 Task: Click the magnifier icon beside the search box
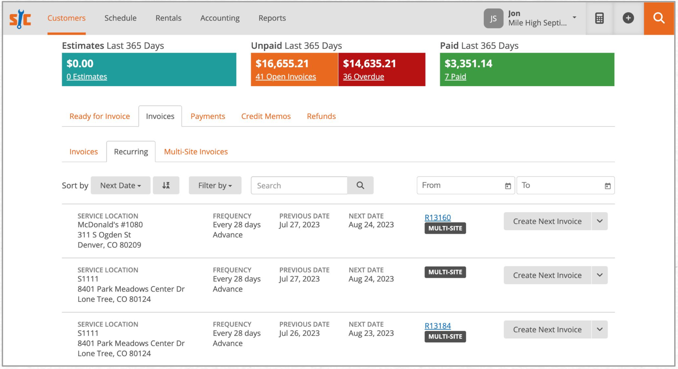(360, 185)
